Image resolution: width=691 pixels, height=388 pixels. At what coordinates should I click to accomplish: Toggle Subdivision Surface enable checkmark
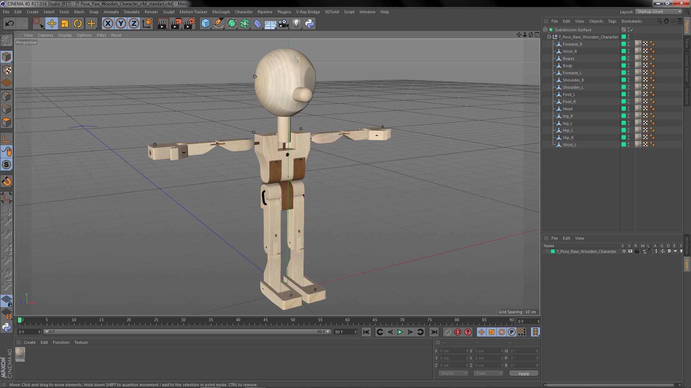(x=632, y=30)
